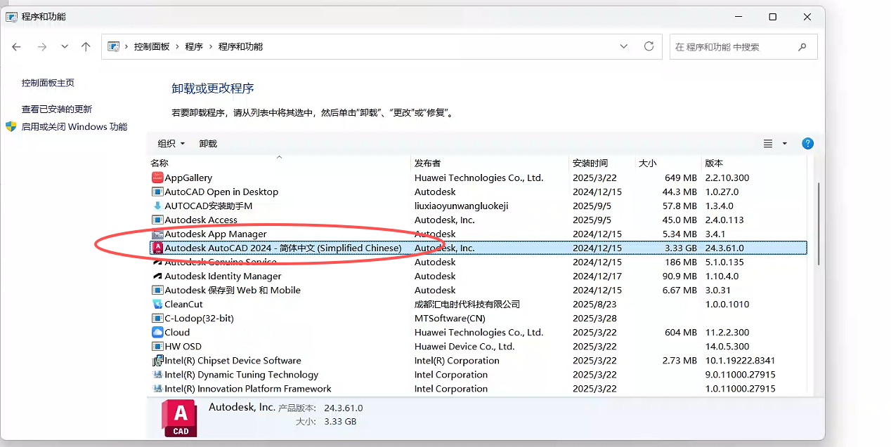Click the HW OSD program icon
This screenshot has height=447, width=891.
[x=157, y=346]
